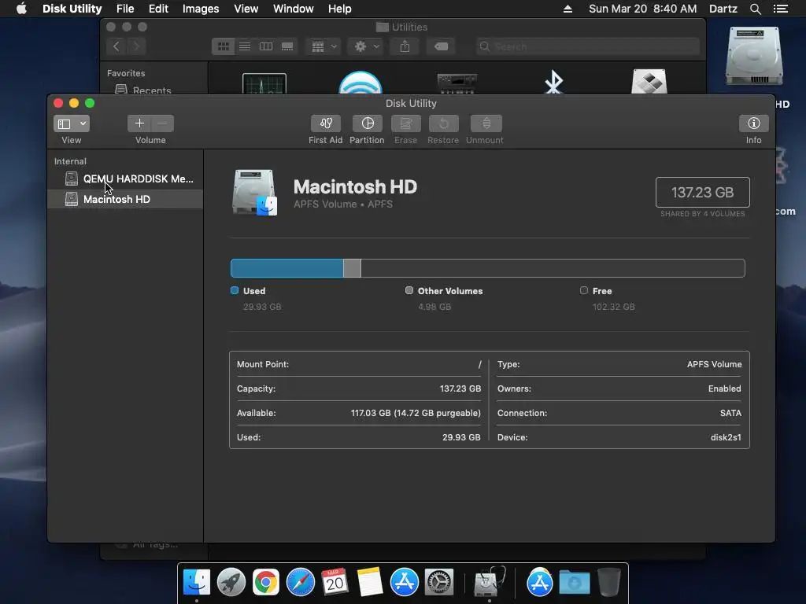This screenshot has width=806, height=604.
Task: Add a new APFS volume
Action: tap(139, 123)
